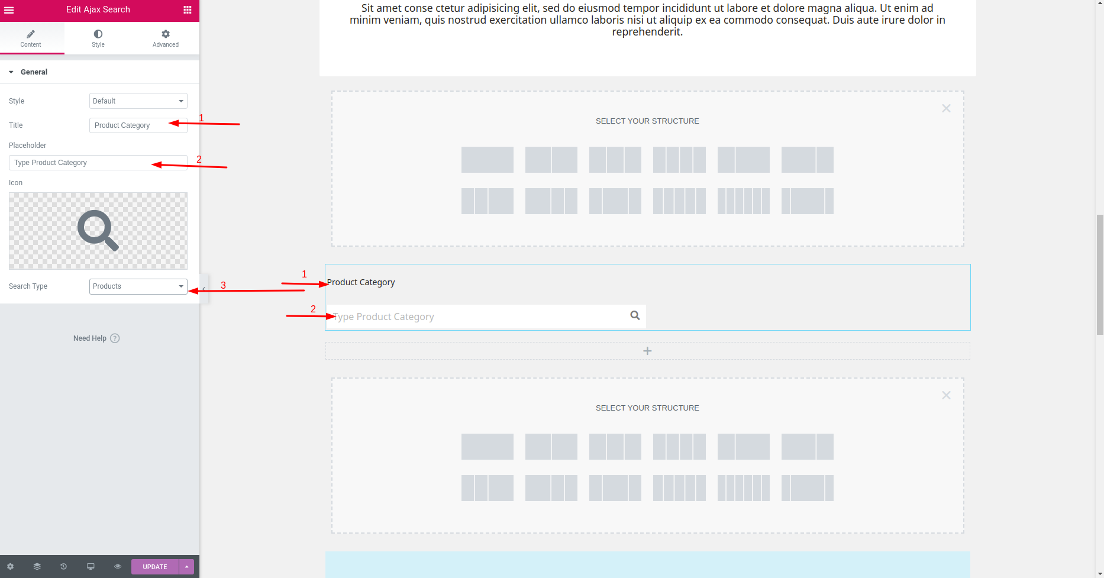Image resolution: width=1104 pixels, height=578 pixels.
Task: Select two equal columns structure in lower selector
Action: point(551,447)
